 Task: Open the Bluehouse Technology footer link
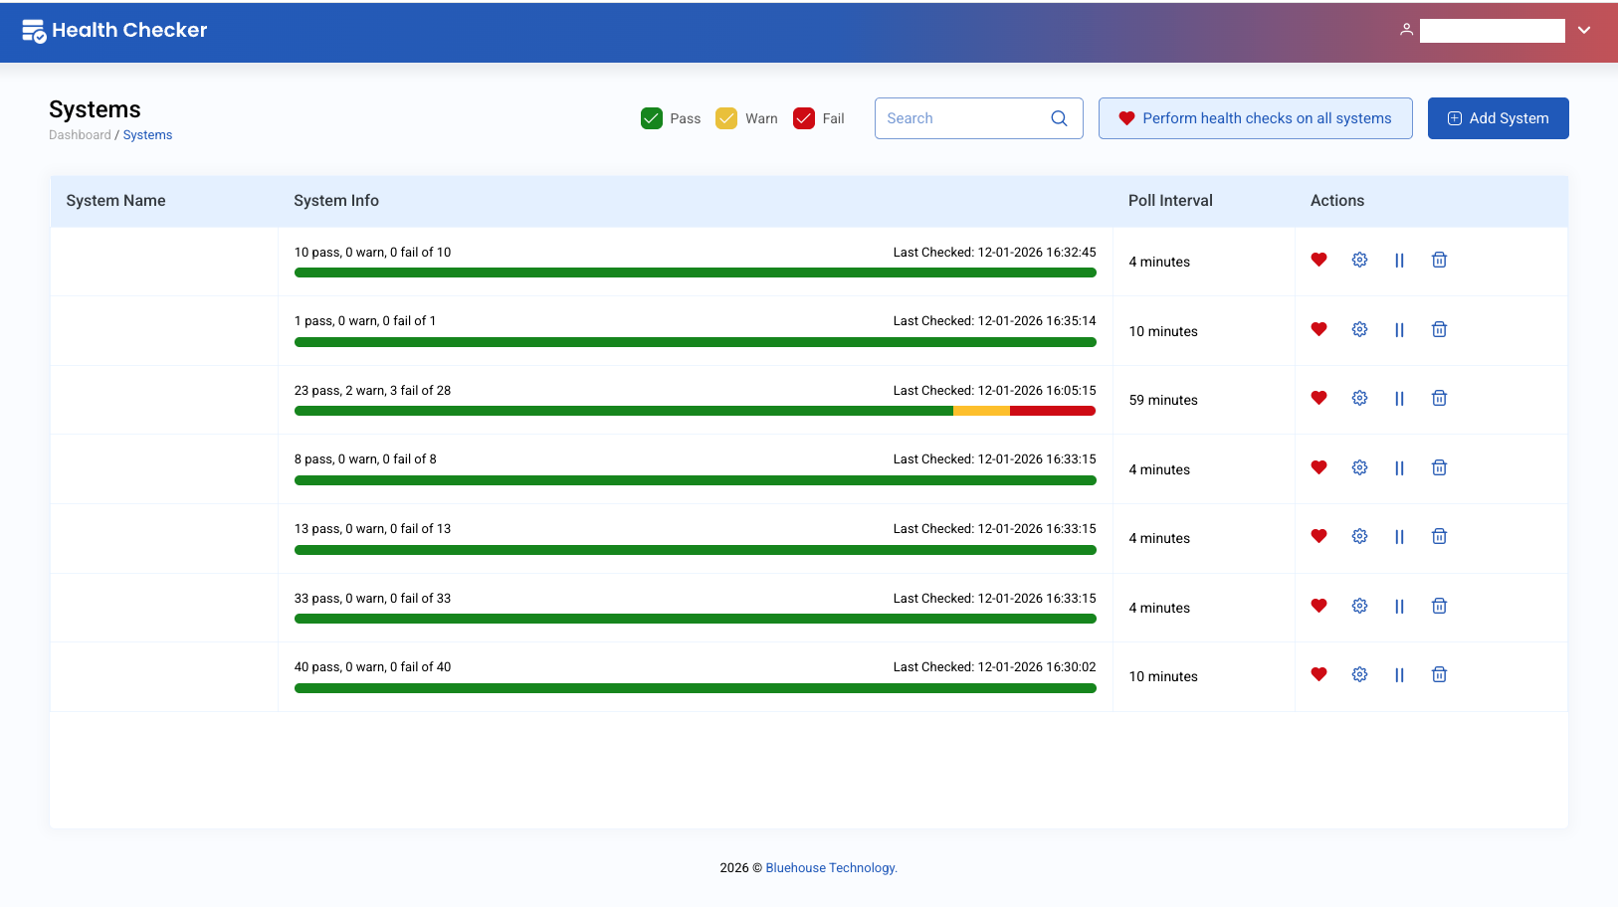click(x=830, y=867)
